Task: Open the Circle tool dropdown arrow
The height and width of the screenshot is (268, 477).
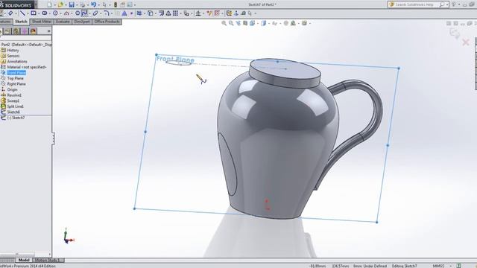Action: [60, 13]
